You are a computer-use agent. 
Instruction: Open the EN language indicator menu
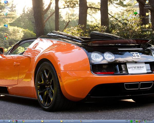point(126,121)
